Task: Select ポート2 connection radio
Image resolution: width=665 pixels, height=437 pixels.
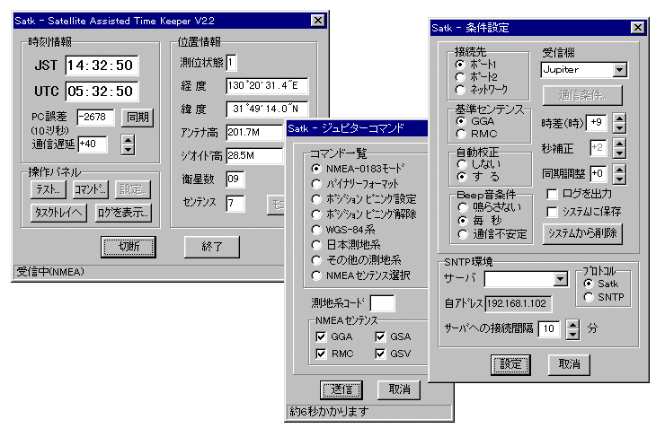Action: coord(460,77)
